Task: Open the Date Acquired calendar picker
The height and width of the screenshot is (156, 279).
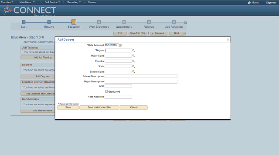Action: coord(120,45)
